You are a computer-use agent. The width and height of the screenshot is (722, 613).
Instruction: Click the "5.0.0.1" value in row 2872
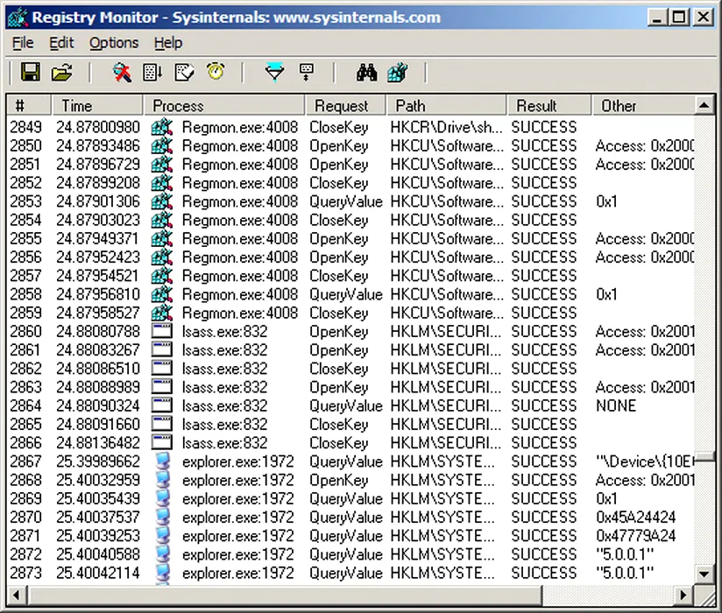click(x=625, y=554)
